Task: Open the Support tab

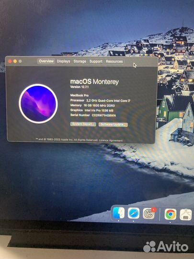Action: 96,61
